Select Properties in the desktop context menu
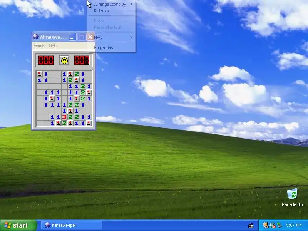Screen dimensions: 308x231 (111, 47)
